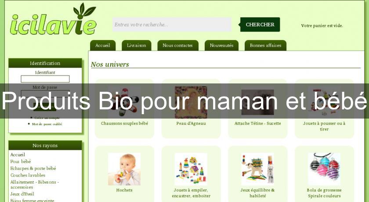This screenshot has width=369, height=202.
Task: Open the Bola de grossesse spiral image
Action: [x=324, y=169]
